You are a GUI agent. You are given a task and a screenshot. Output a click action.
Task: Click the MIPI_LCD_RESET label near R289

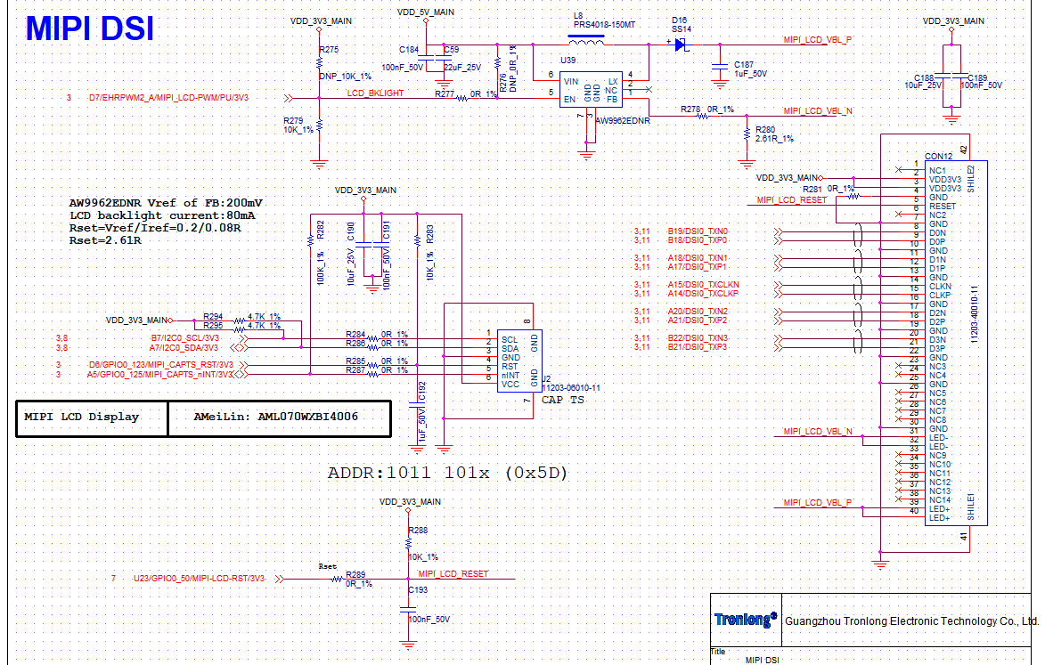[x=453, y=574]
